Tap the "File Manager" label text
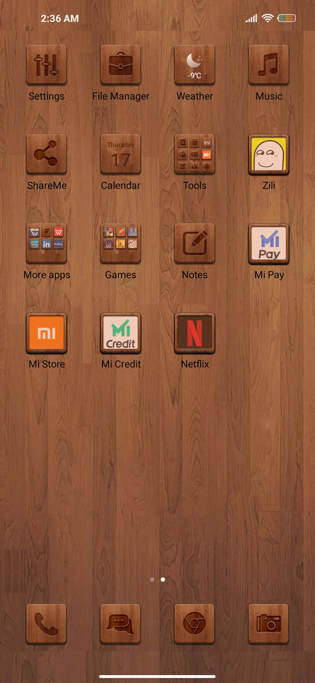 pyautogui.click(x=121, y=97)
